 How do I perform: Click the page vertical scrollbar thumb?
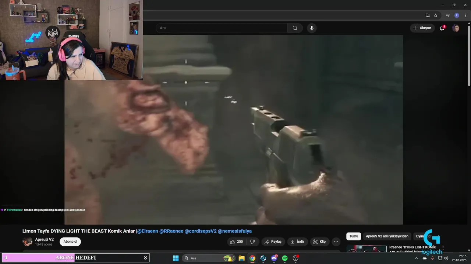(x=469, y=55)
